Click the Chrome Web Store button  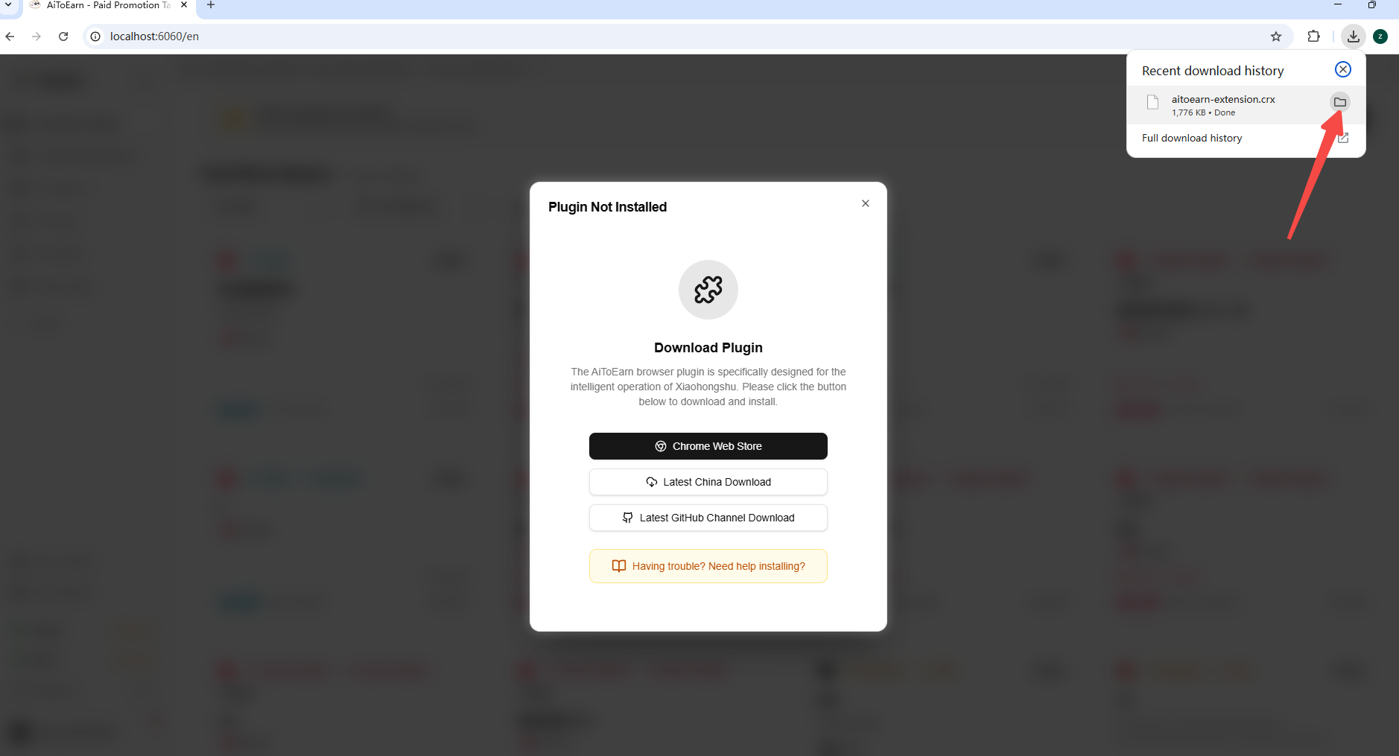click(x=708, y=446)
